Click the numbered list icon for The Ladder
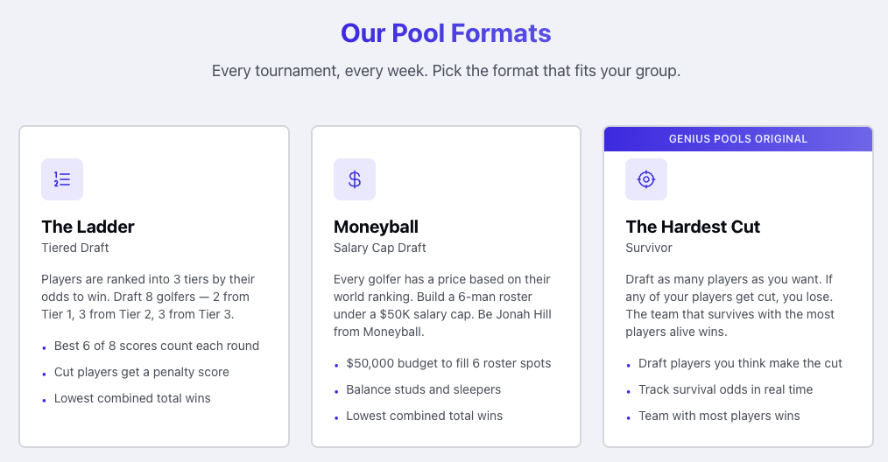Screen dimensions: 888x462 click(x=62, y=179)
